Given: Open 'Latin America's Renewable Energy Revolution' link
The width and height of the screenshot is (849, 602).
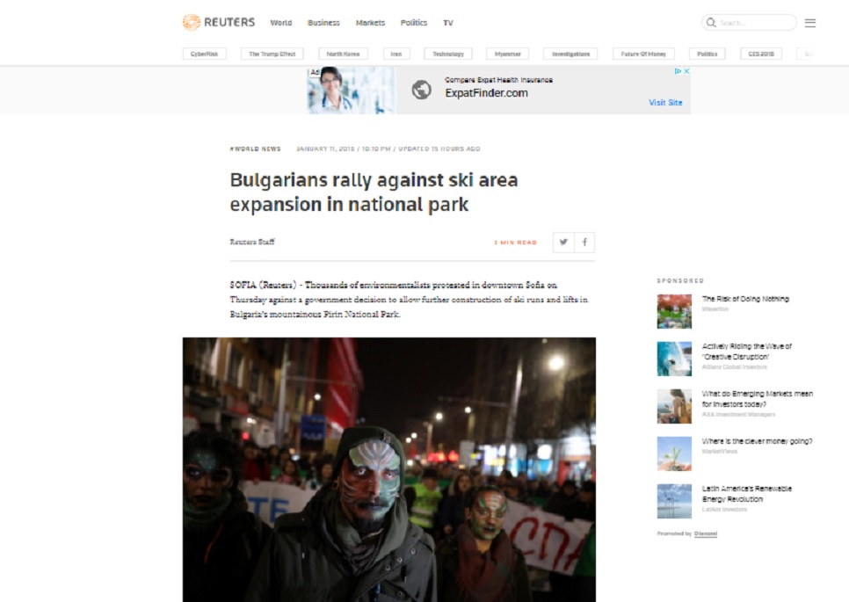Looking at the screenshot, I should pyautogui.click(x=747, y=494).
